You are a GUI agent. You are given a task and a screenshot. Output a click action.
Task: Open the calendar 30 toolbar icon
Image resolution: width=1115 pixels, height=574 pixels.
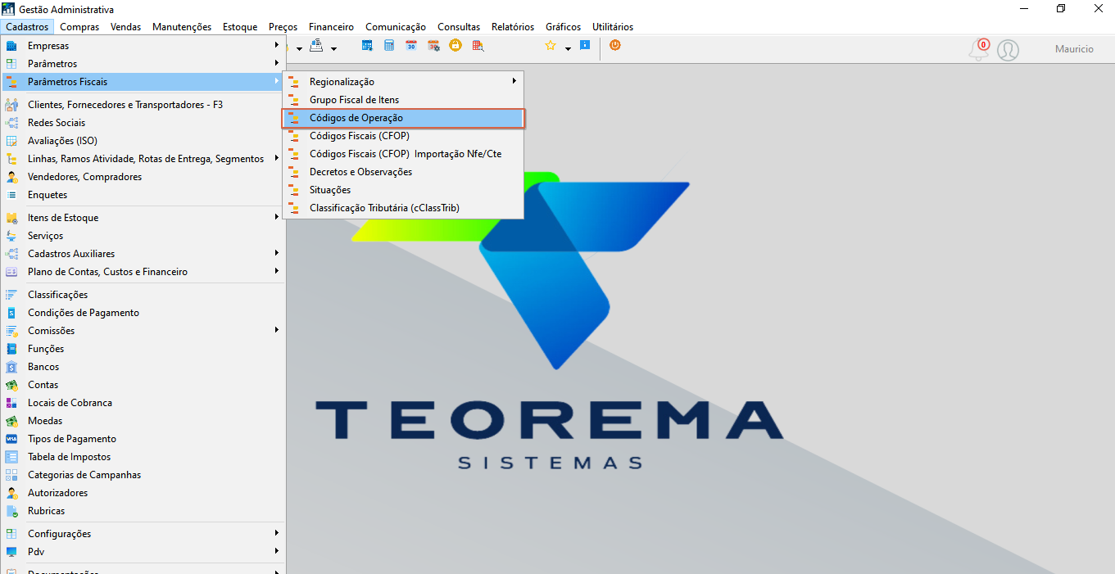[411, 46]
